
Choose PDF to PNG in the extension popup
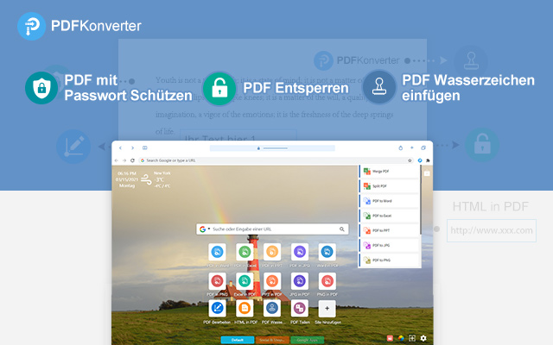tap(389, 260)
